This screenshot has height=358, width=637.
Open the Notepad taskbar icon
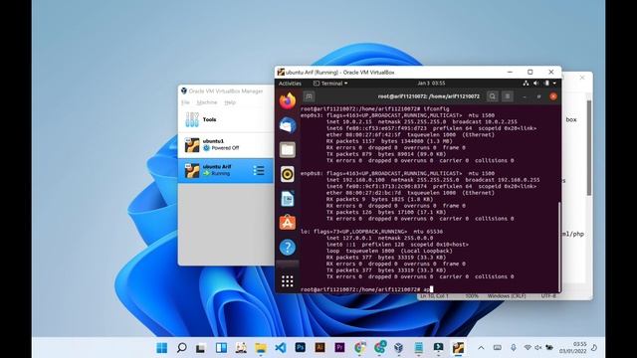point(418,348)
